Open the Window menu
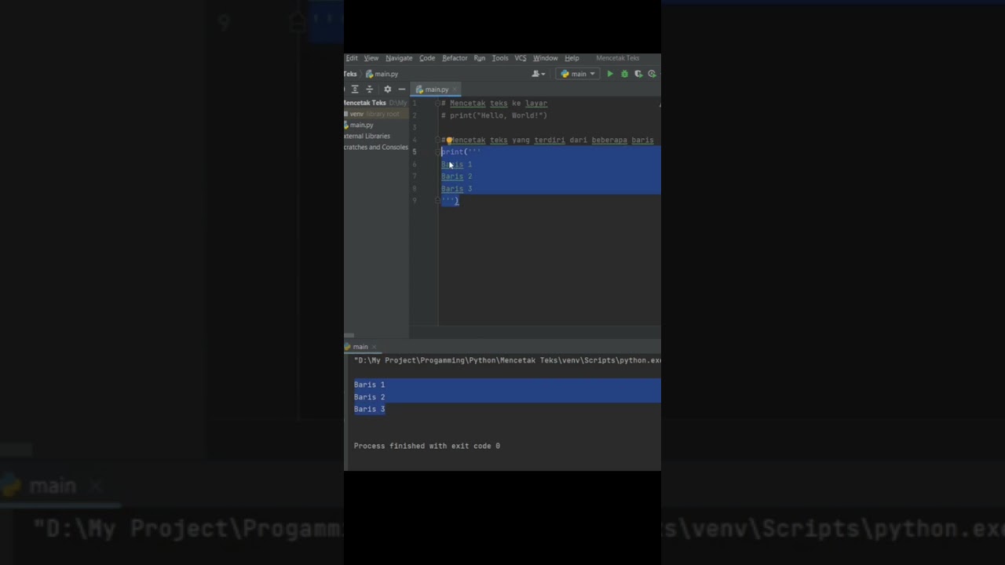 [546, 58]
